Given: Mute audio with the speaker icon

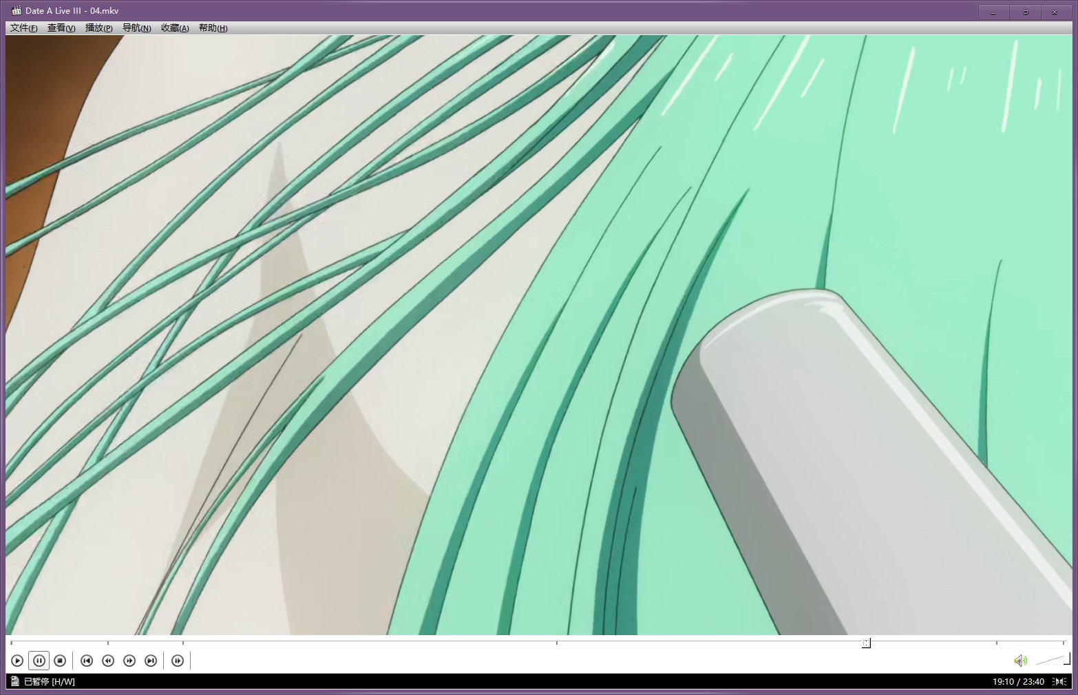Looking at the screenshot, I should 1020,661.
